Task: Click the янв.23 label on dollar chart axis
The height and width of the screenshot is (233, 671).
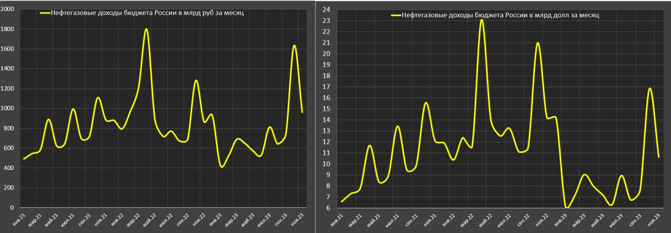Action: (563, 221)
